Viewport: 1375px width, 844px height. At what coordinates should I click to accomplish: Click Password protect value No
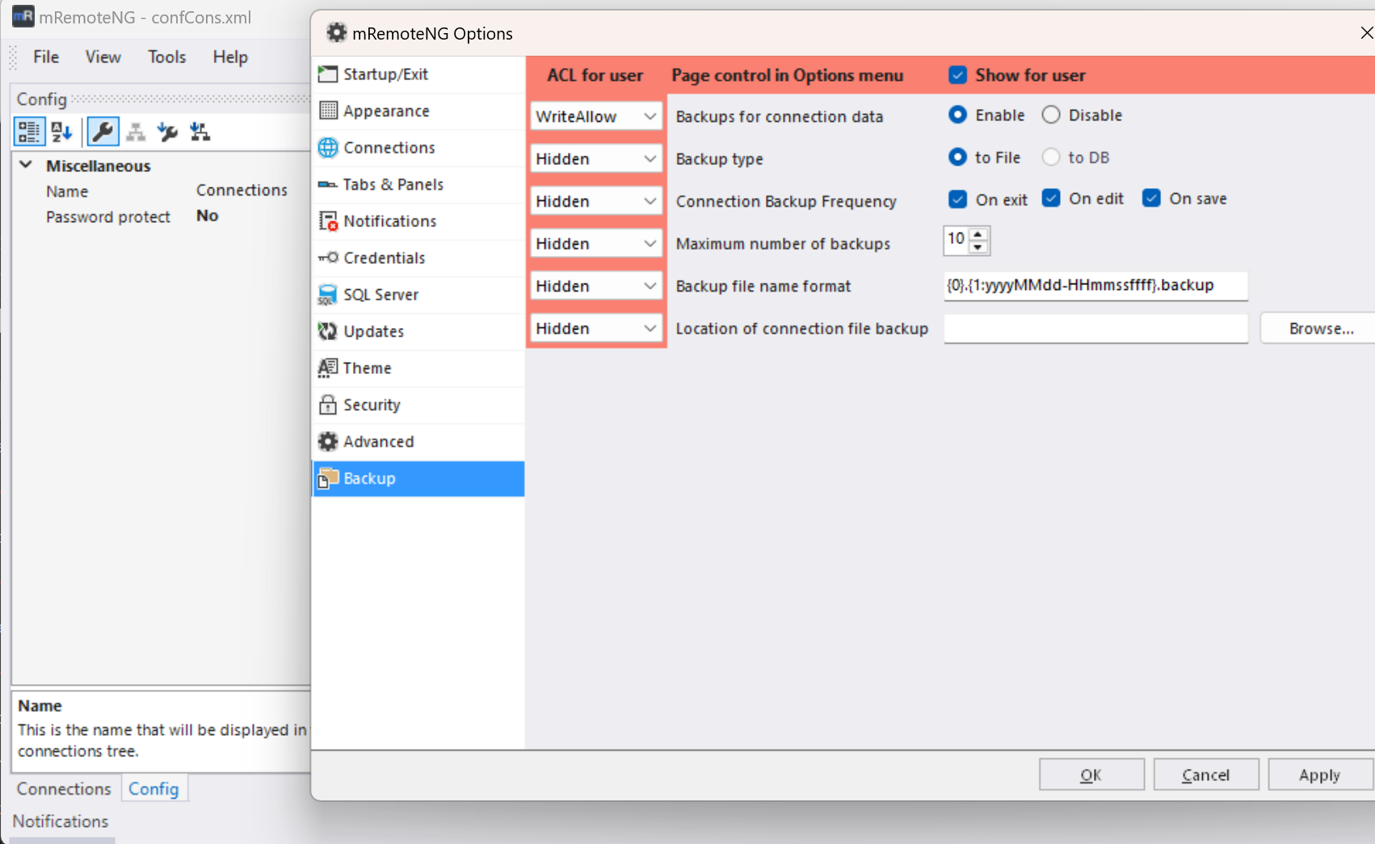click(208, 216)
